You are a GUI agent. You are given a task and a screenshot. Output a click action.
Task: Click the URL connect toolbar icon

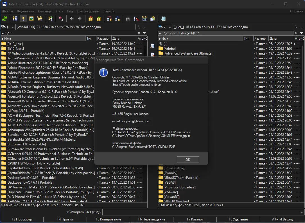click(117, 19)
